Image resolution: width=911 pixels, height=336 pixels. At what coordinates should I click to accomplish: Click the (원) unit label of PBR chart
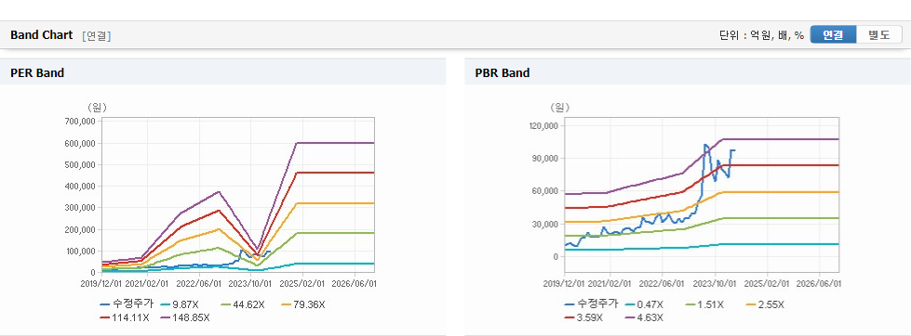(x=560, y=108)
